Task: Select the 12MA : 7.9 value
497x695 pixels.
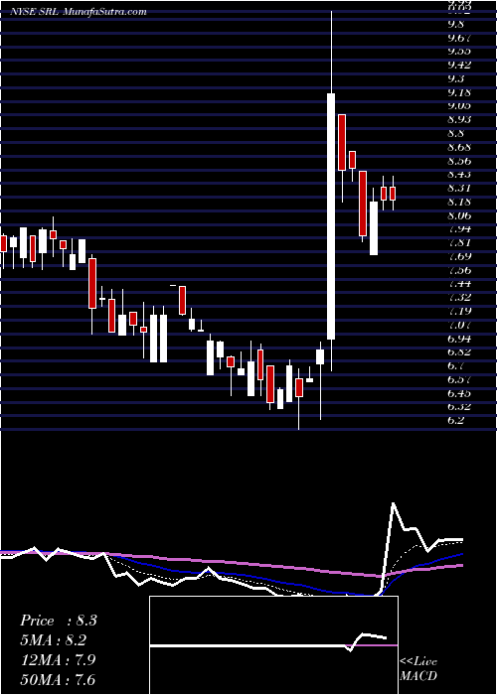Action: (x=58, y=660)
